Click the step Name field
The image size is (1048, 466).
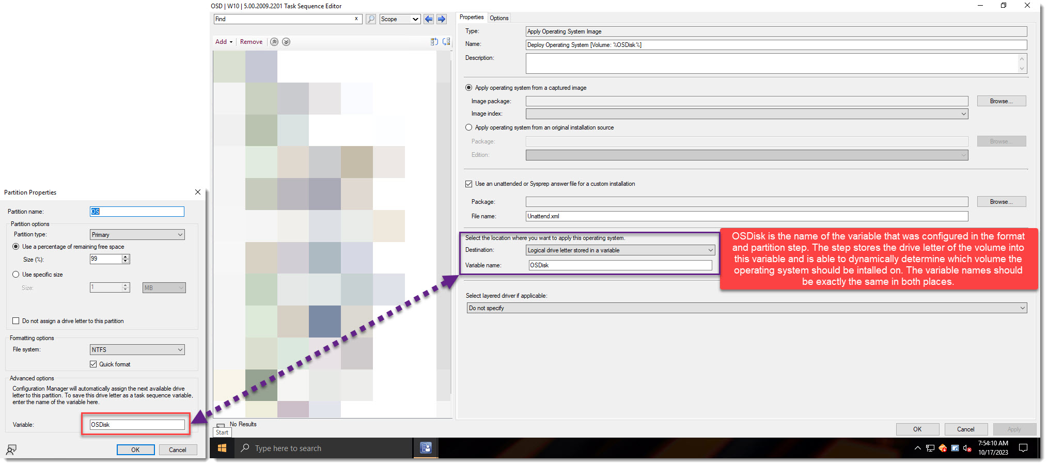click(776, 45)
